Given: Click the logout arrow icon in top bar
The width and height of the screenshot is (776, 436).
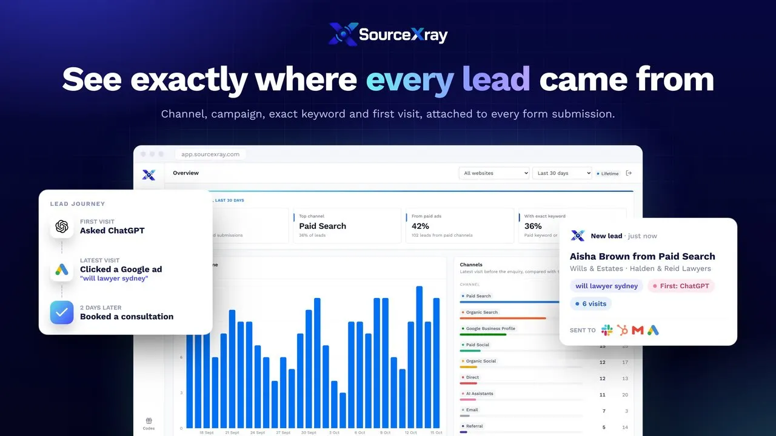Looking at the screenshot, I should [629, 173].
